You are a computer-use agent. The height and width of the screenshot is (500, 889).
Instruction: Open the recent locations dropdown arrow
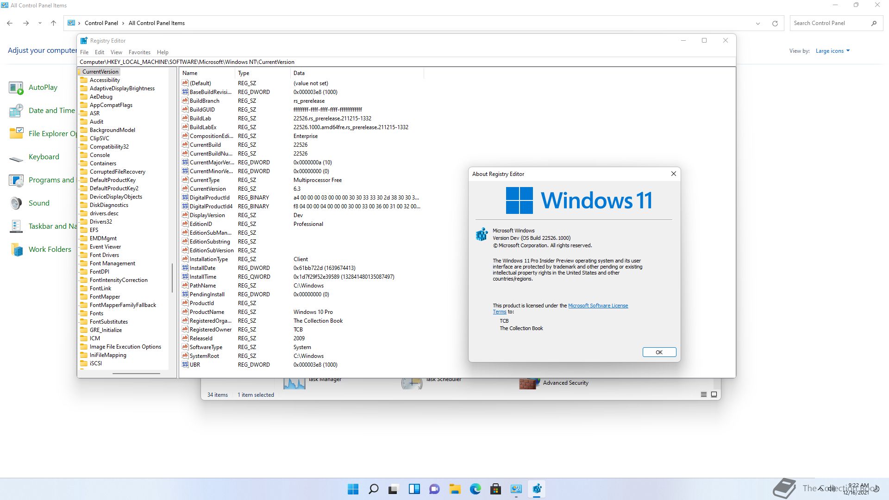pyautogui.click(x=40, y=23)
